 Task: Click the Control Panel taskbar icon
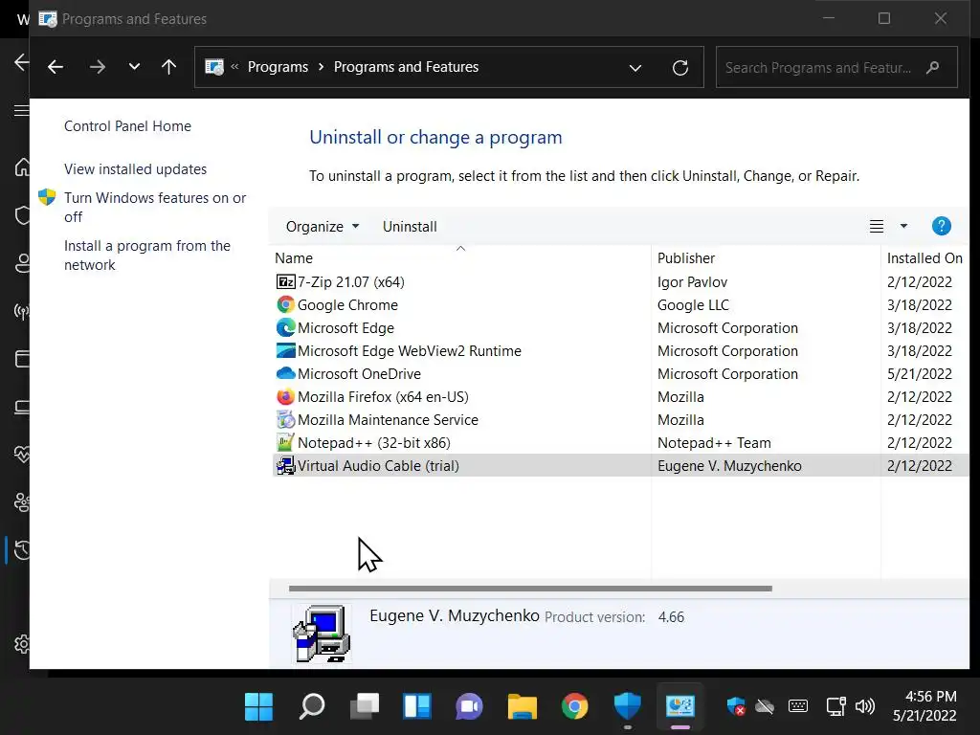[x=680, y=706]
